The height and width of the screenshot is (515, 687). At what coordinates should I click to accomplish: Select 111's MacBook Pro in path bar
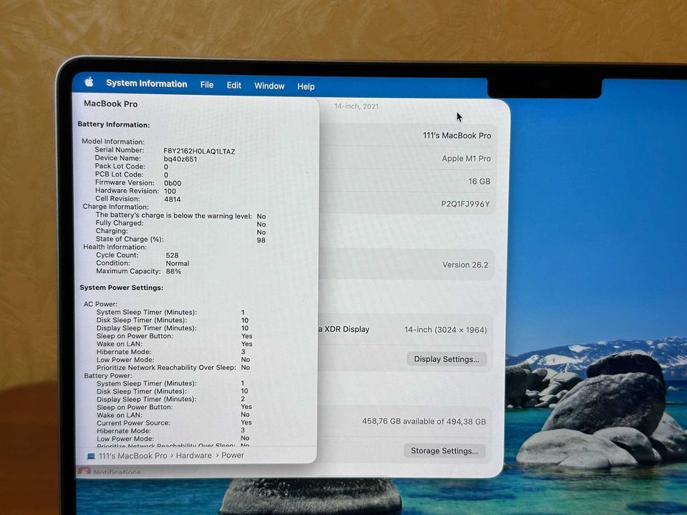[133, 456]
